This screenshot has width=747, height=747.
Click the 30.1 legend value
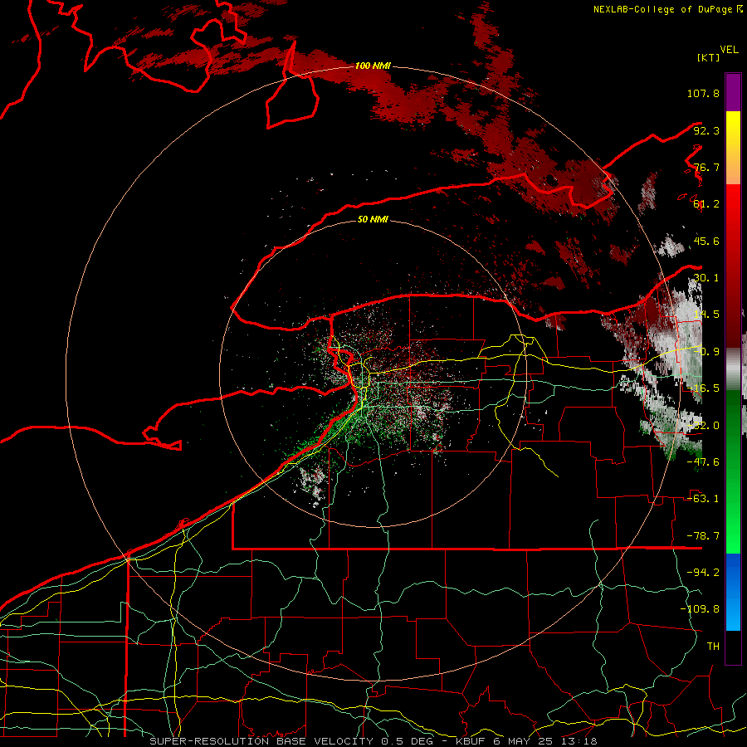point(706,278)
